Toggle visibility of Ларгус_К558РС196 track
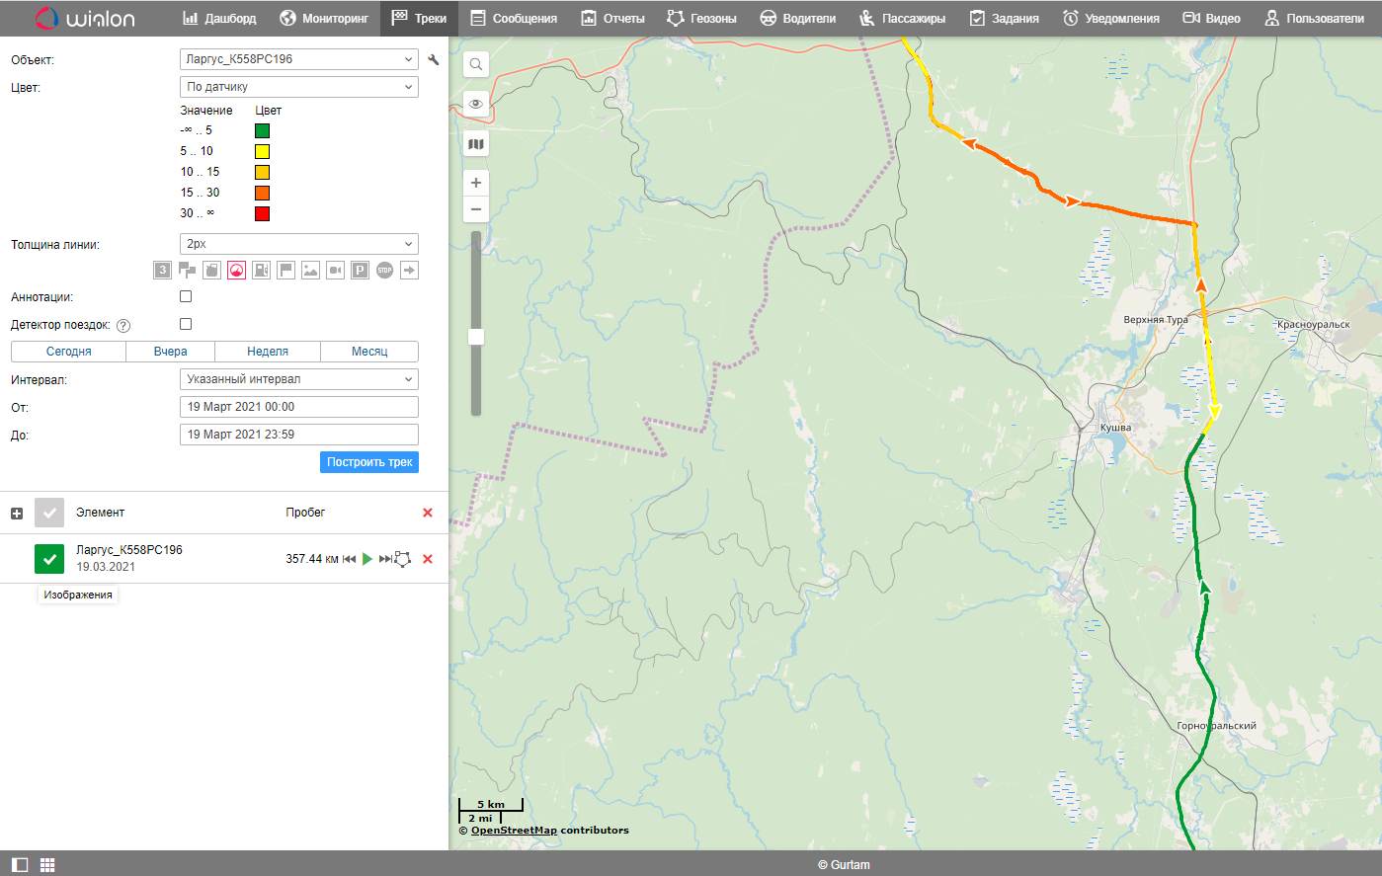 point(49,559)
